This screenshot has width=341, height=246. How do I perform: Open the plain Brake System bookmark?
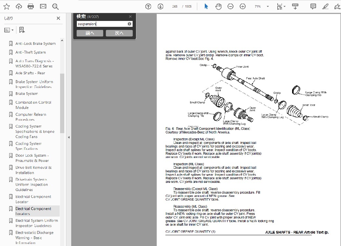point(27,94)
